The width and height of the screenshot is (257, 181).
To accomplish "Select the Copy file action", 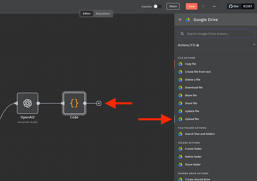I will (x=191, y=64).
